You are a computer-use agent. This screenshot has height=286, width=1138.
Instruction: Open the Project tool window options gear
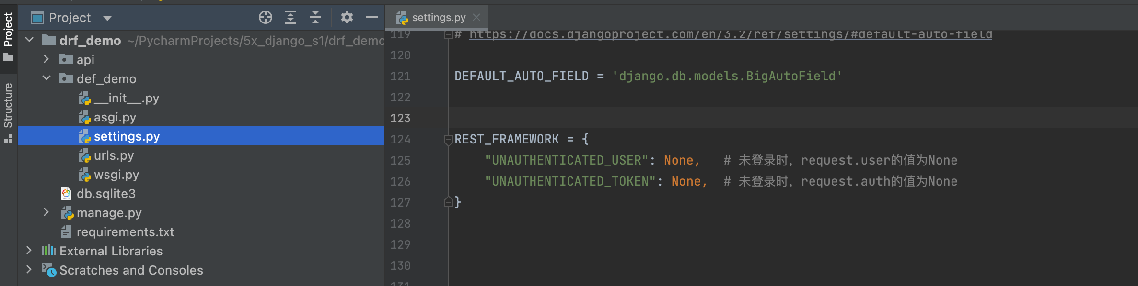coord(347,17)
